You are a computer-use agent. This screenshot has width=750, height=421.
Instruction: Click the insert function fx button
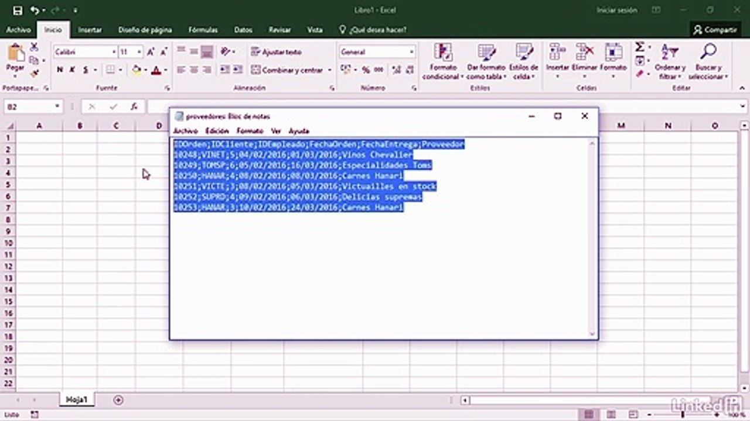point(134,107)
